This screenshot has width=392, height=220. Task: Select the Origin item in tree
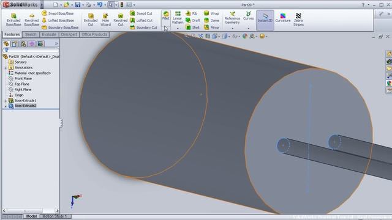coord(17,95)
